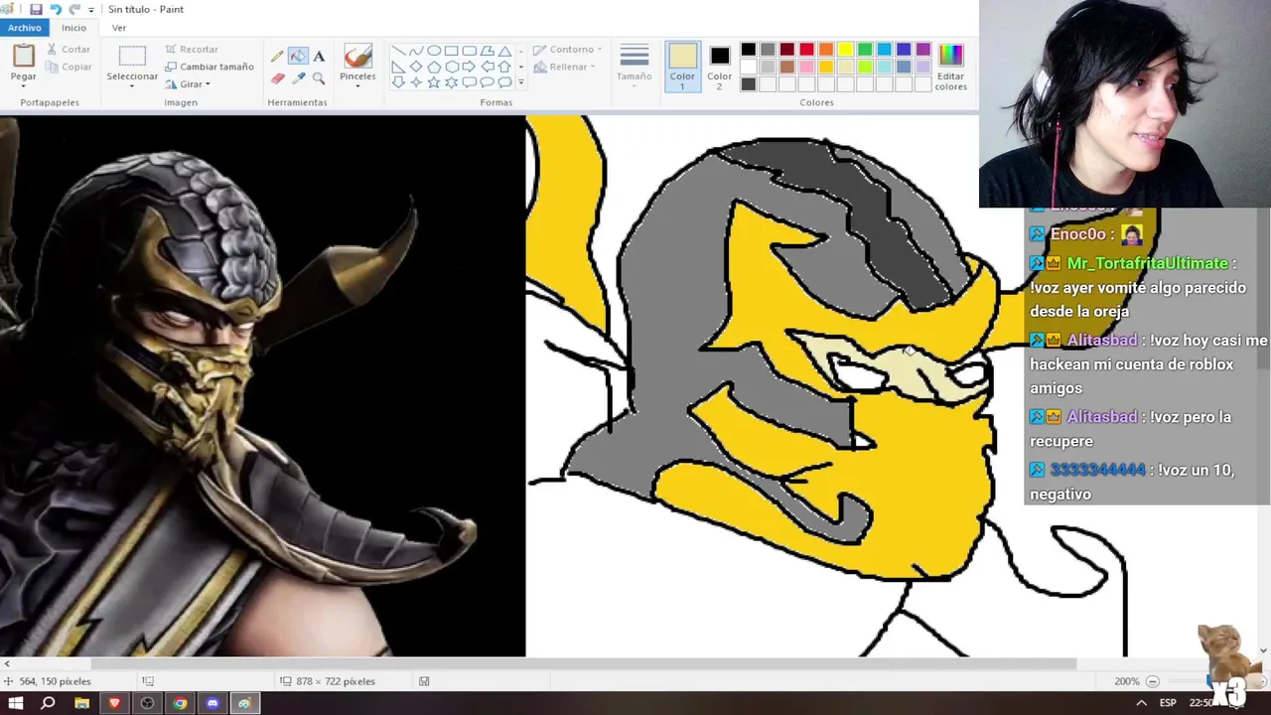Screen dimensions: 1271x715
Task: Open Customize Quick Access Toolbar dropdown
Action: click(91, 10)
